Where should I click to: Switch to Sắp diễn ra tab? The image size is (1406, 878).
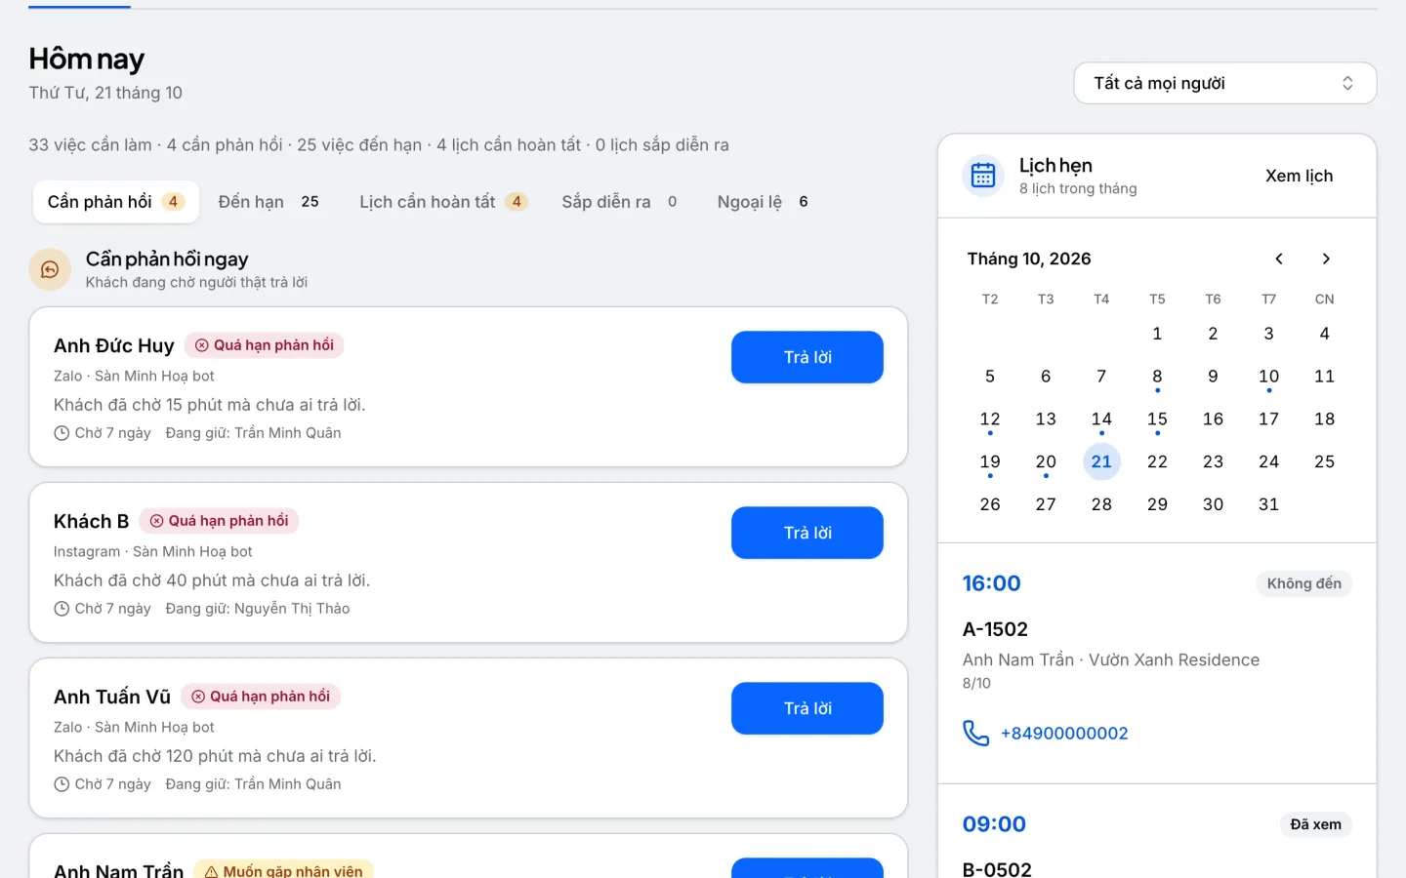tap(620, 202)
